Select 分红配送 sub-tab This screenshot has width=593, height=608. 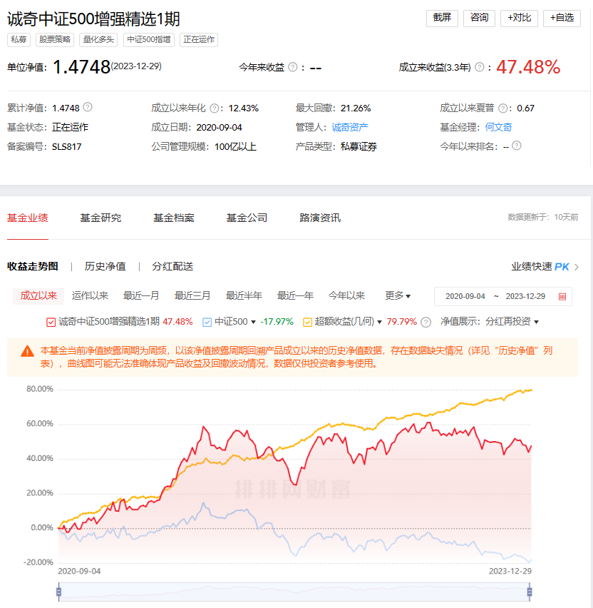(x=172, y=266)
